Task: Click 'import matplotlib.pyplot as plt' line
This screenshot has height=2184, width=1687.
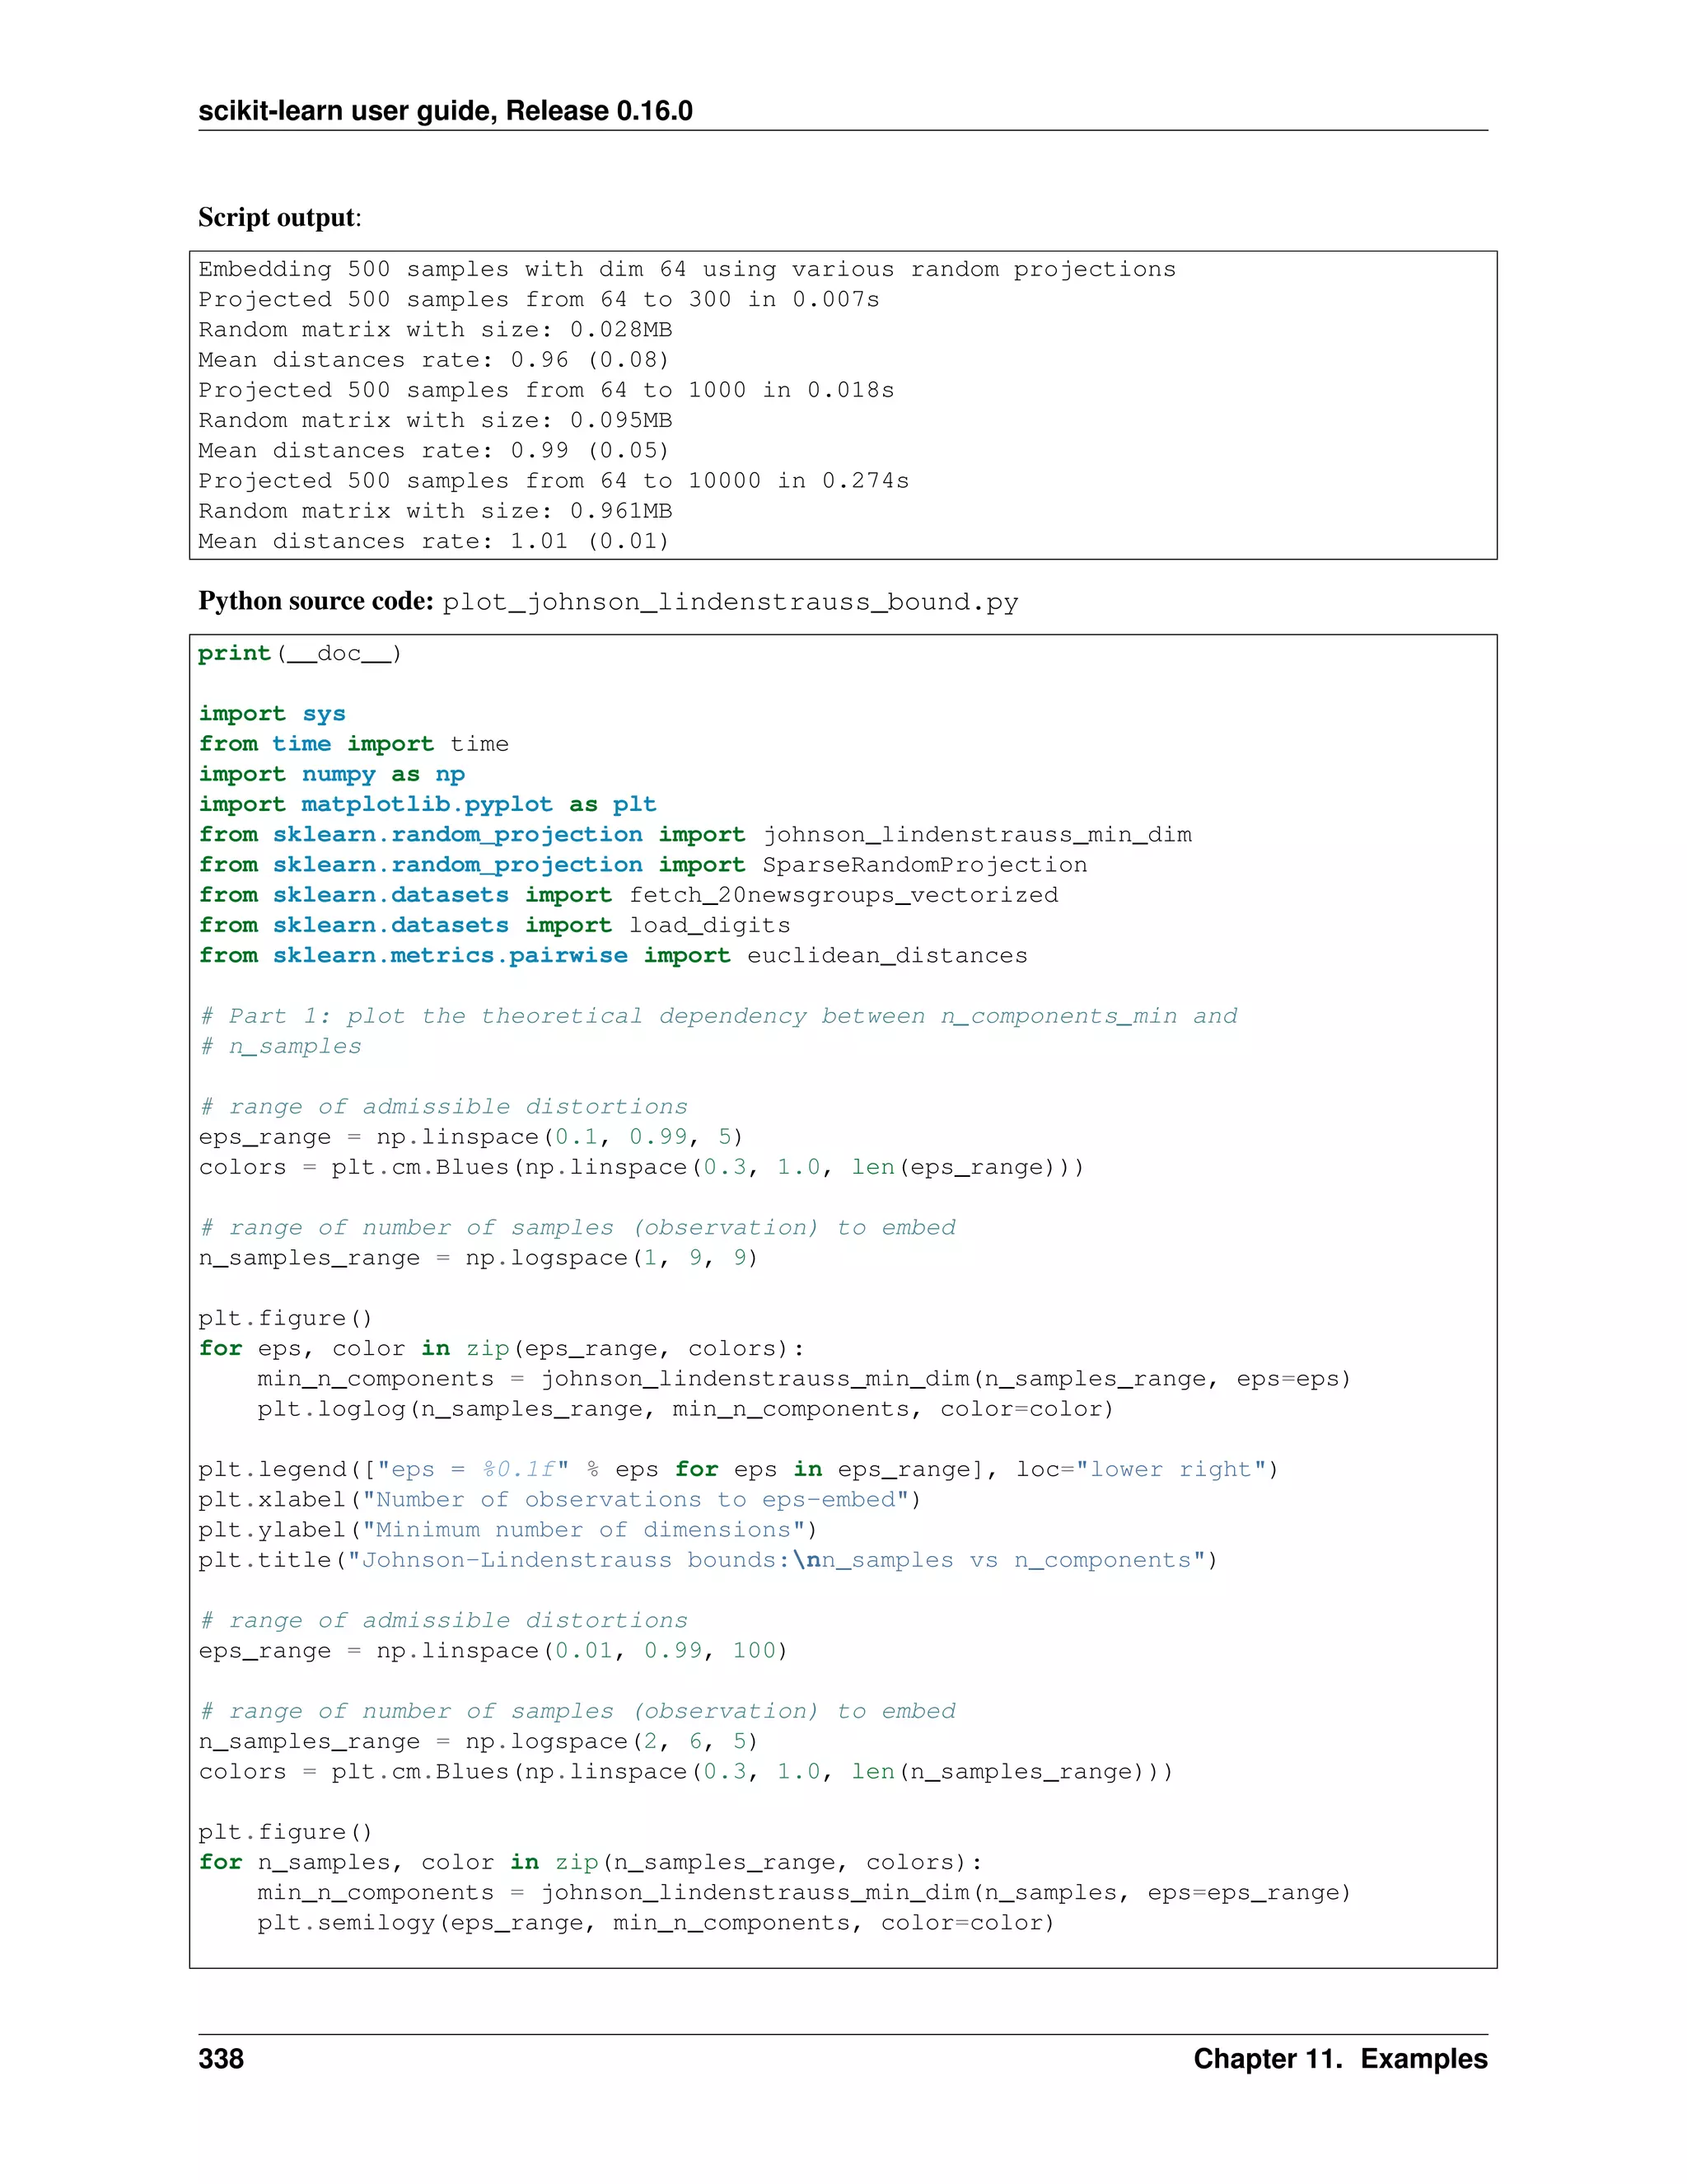Action: pos(428,804)
